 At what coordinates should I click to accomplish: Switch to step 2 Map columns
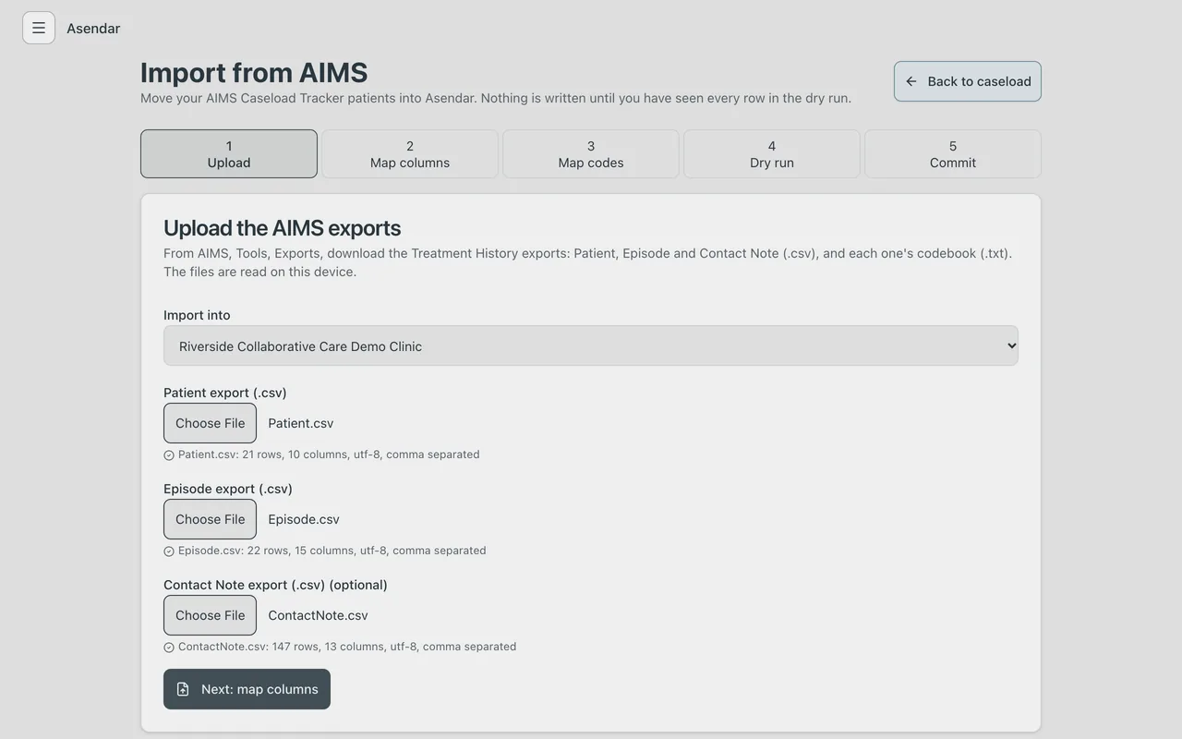[x=410, y=153]
